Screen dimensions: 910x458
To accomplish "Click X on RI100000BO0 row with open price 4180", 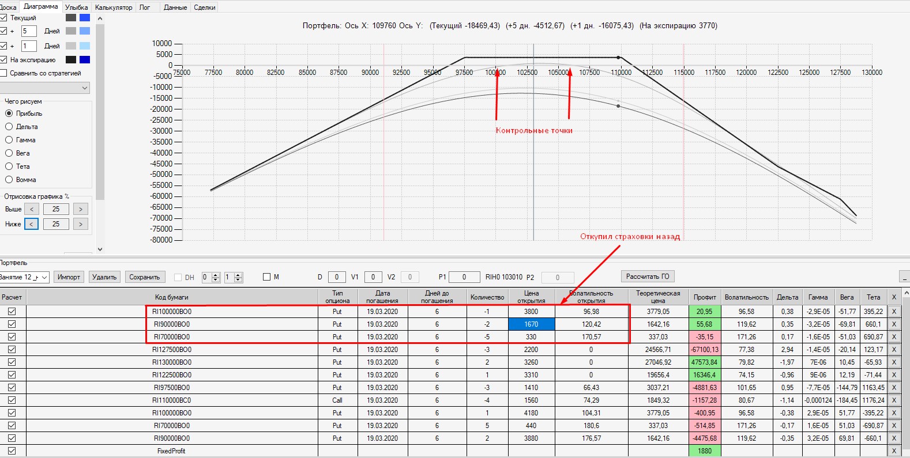I will 894,413.
